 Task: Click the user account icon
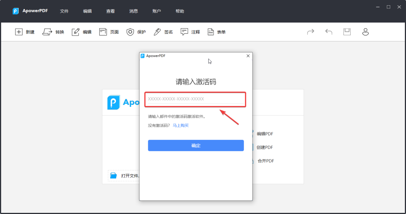click(365, 32)
